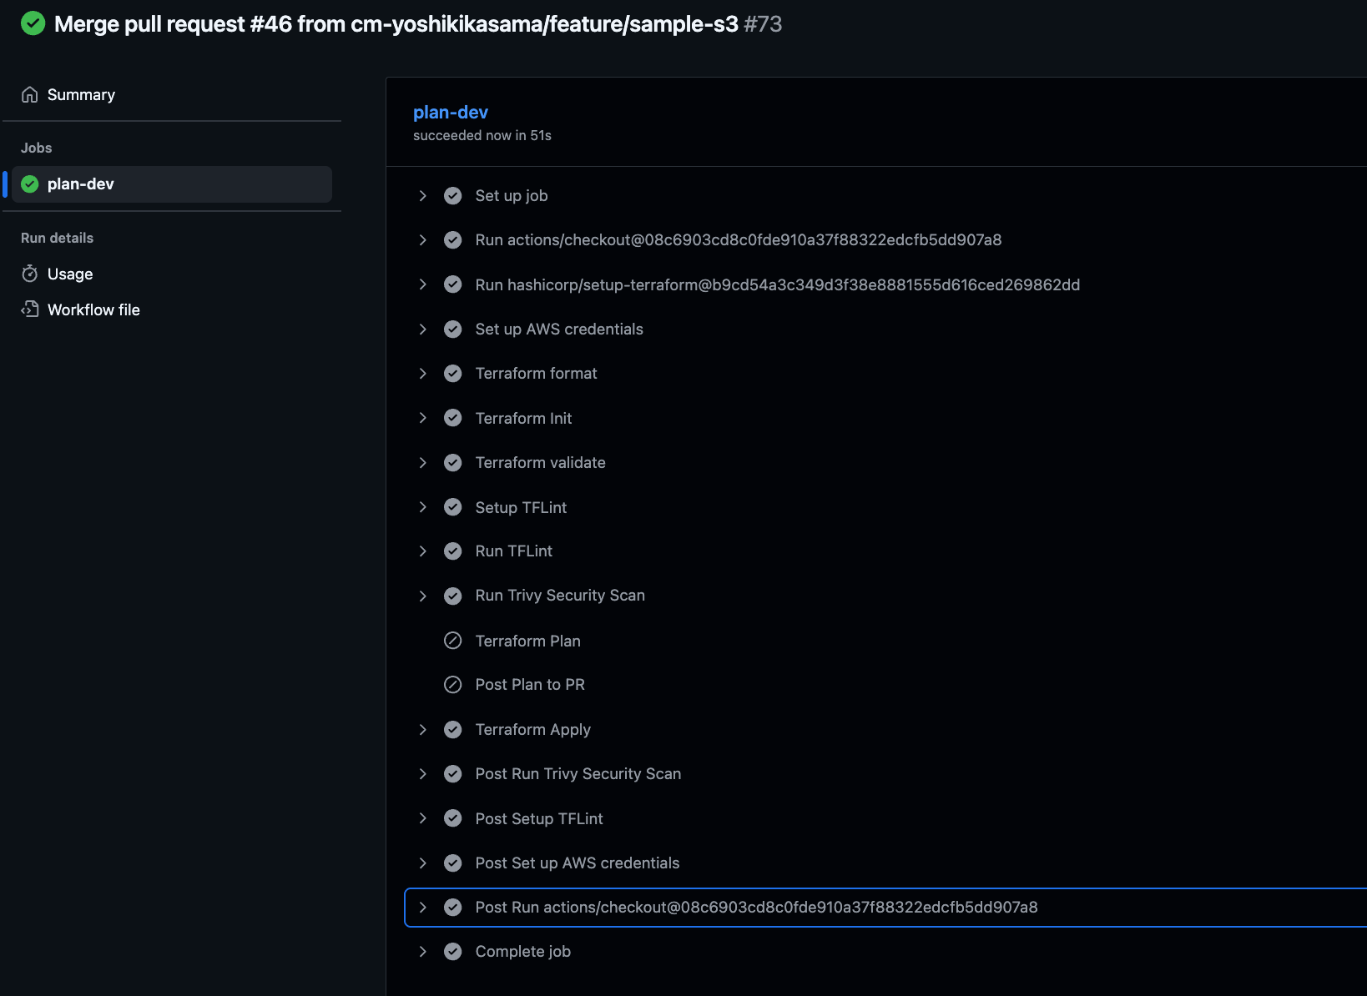Expand the Terraform Init step chevron
1367x996 pixels.
tap(423, 418)
